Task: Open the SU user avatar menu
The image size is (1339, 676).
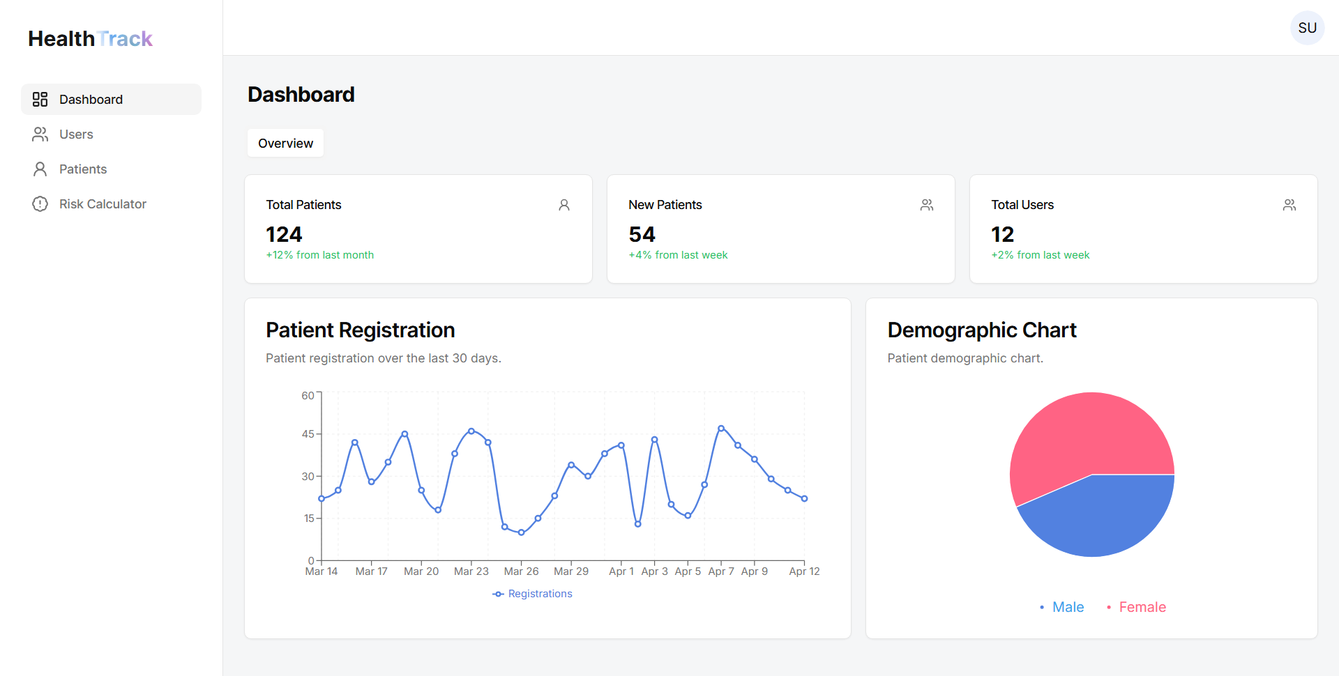Action: [x=1307, y=28]
